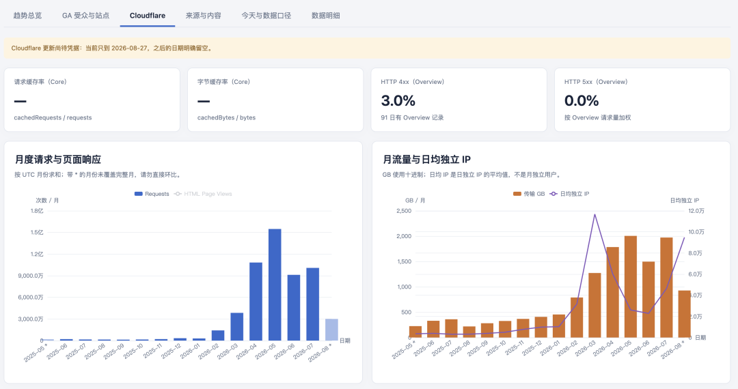Viewport: 738px width, 389px height.
Task: Click the HTTP 4xx card value 3.0%
Action: (x=398, y=100)
